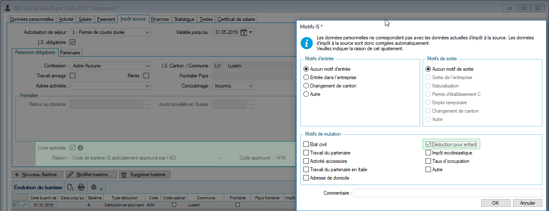The height and width of the screenshot is (211, 549).
Task: Click Type déduction column header
Action: pos(124,198)
